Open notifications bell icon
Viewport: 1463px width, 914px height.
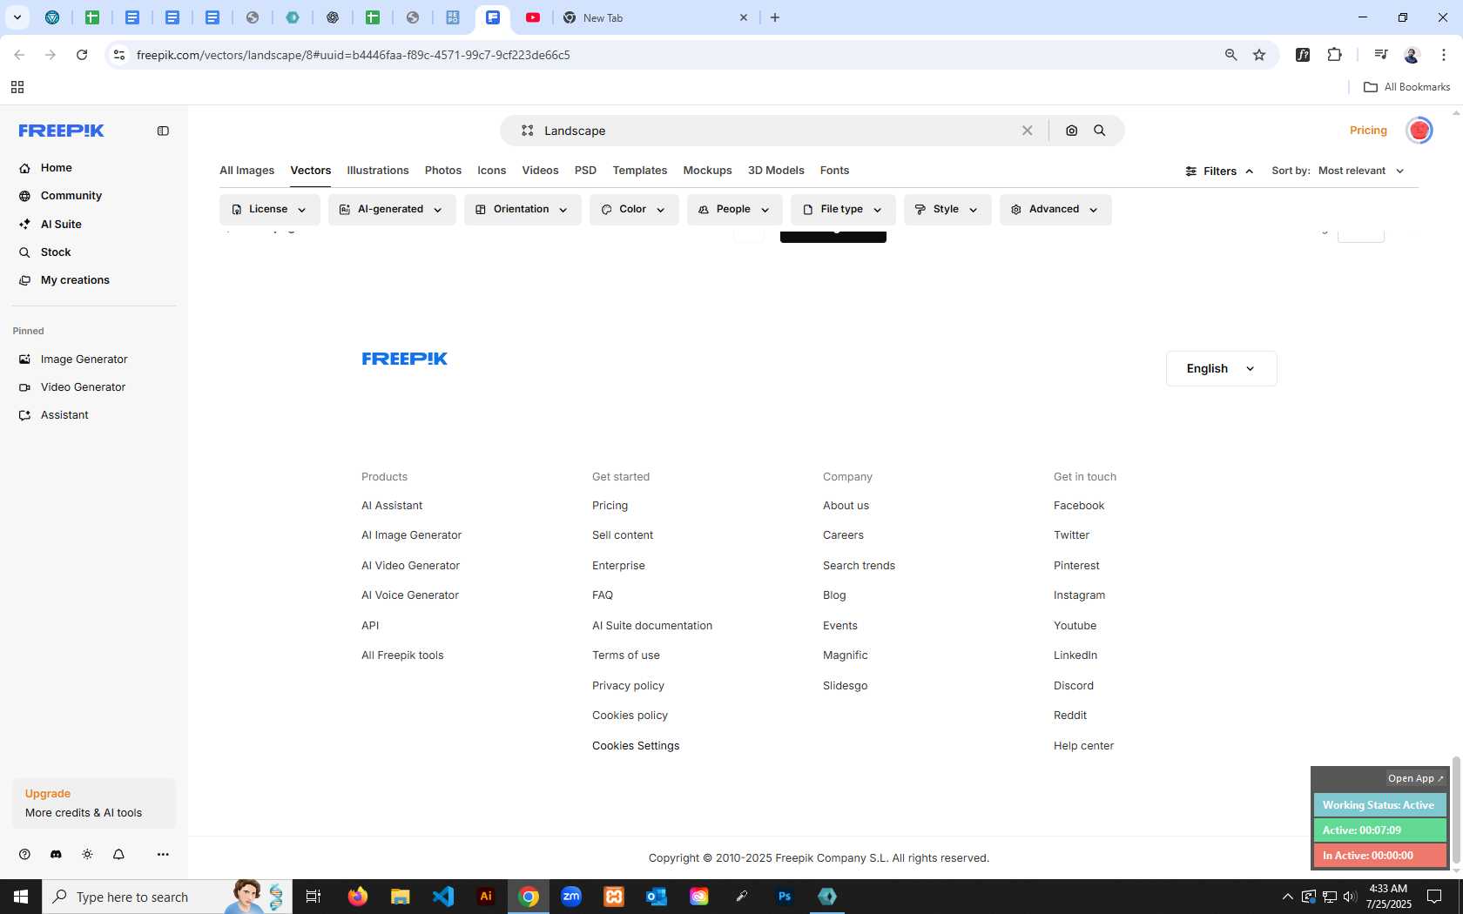(x=118, y=854)
